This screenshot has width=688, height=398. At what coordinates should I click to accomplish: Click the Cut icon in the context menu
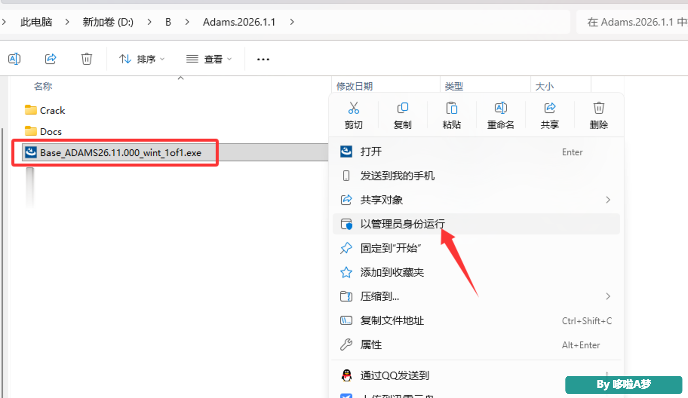click(x=353, y=108)
